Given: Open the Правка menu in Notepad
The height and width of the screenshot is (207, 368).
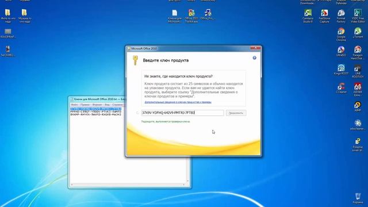Looking at the screenshot, I should tap(85, 105).
